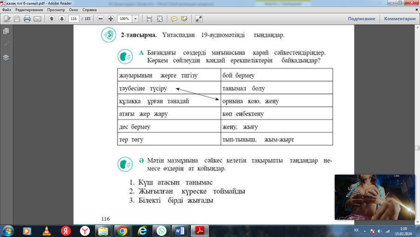Screen dimensions: 420x237
Task: Open the Комментарии pane
Action: click(x=400, y=19)
